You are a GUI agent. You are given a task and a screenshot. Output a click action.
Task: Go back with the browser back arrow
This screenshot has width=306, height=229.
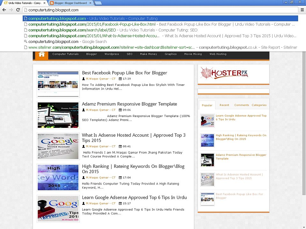coord(4,10)
